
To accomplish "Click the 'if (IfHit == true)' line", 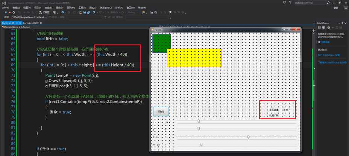I will point(51,149).
